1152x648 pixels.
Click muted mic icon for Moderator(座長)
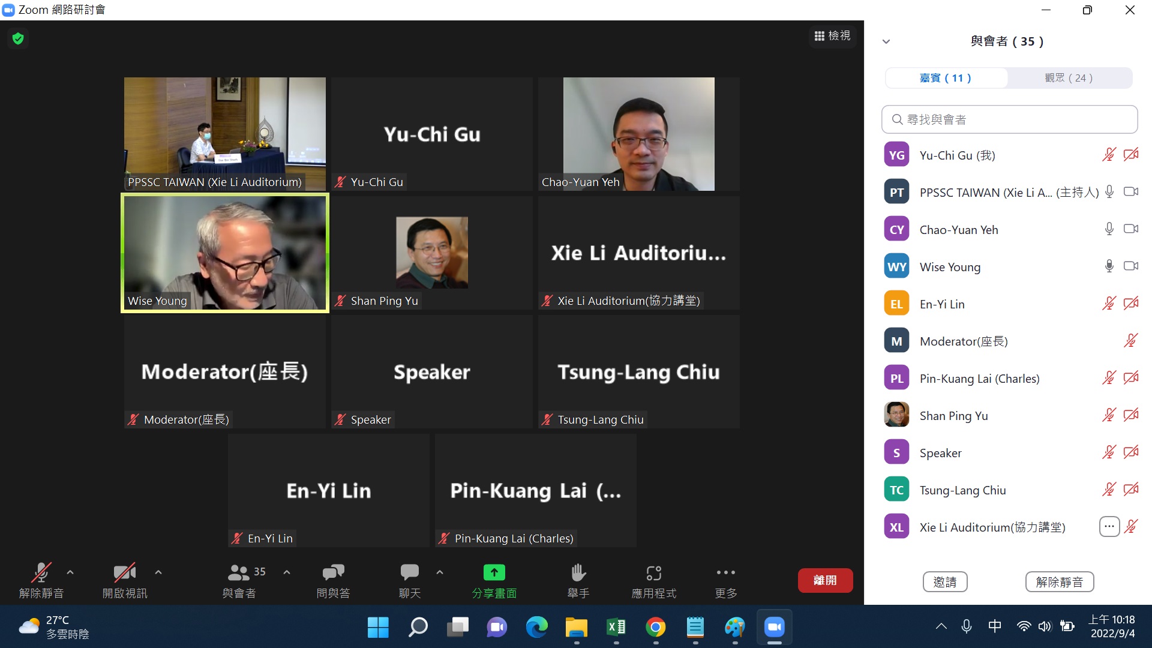tap(1131, 340)
